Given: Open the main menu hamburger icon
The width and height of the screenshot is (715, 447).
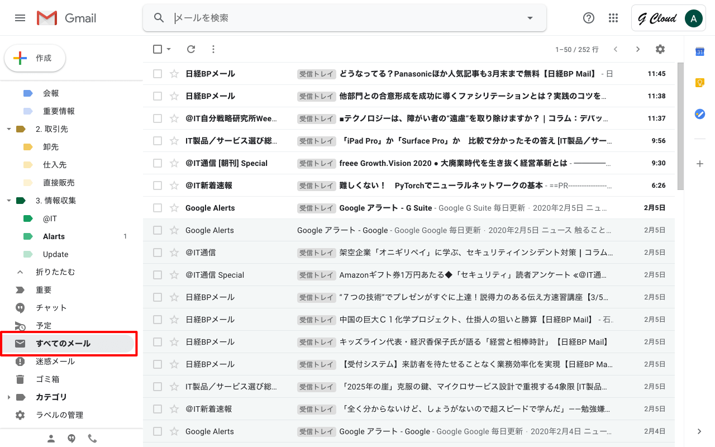Looking at the screenshot, I should pos(20,18).
